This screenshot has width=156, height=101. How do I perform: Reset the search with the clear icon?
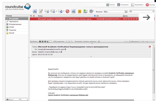pyautogui.click(x=153, y=12)
